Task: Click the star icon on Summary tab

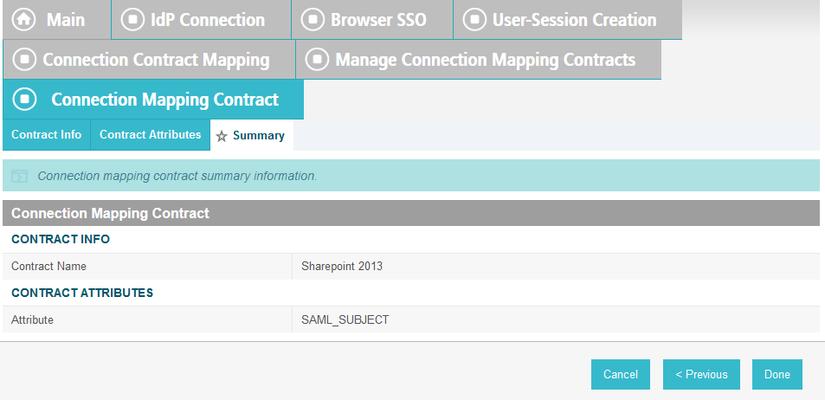Action: (x=222, y=136)
